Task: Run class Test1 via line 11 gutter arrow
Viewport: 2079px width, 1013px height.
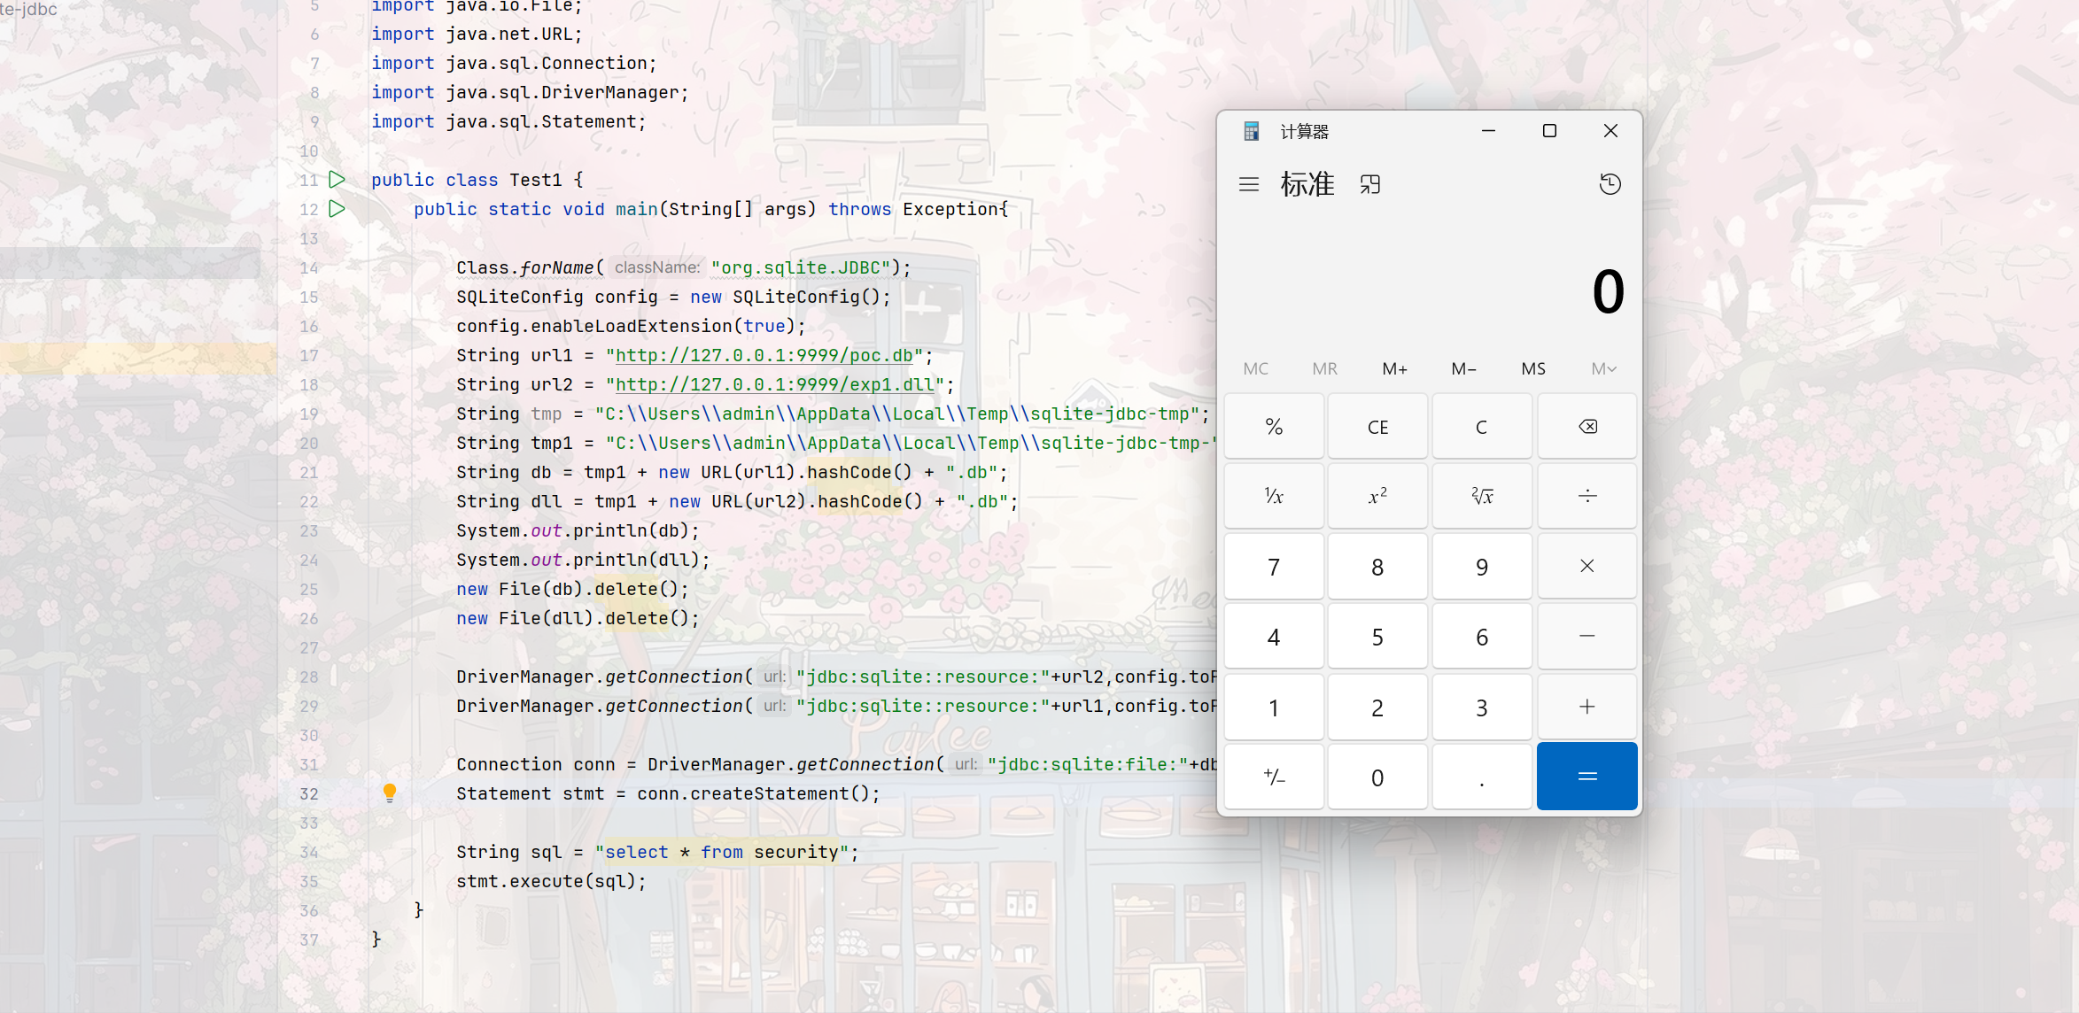Action: point(337,180)
